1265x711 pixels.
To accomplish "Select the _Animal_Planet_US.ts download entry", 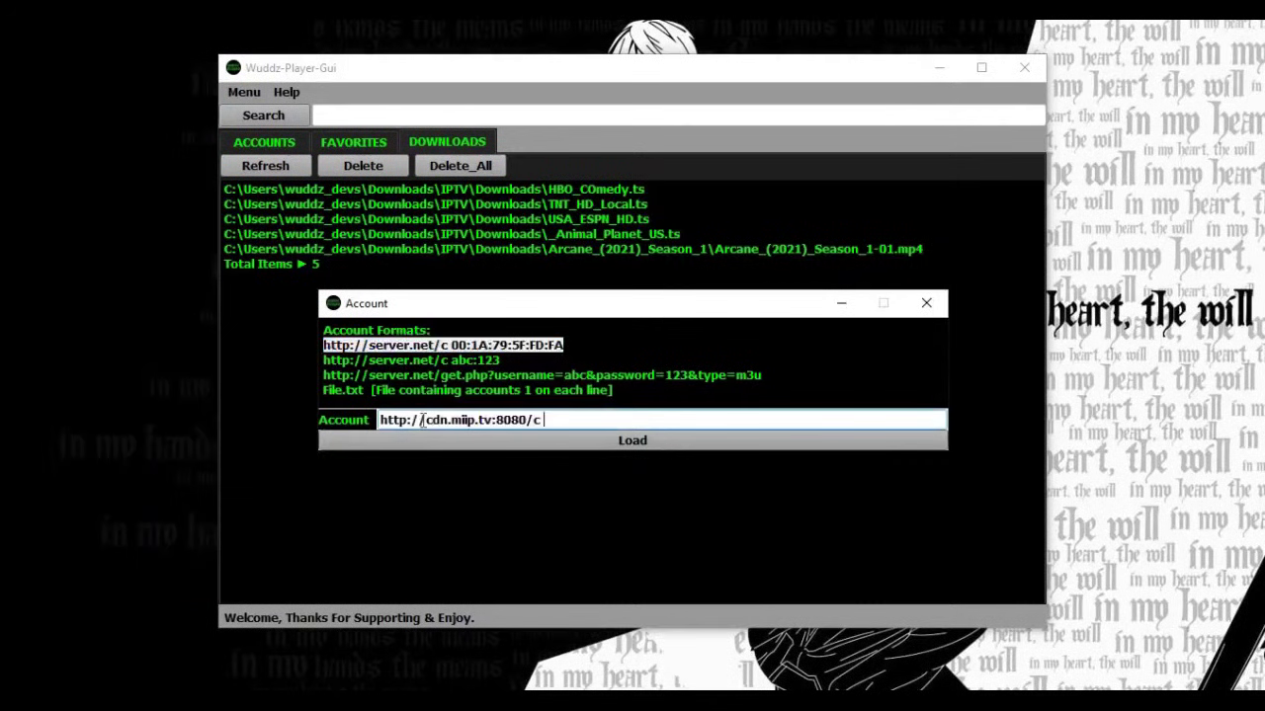I will pos(452,234).
